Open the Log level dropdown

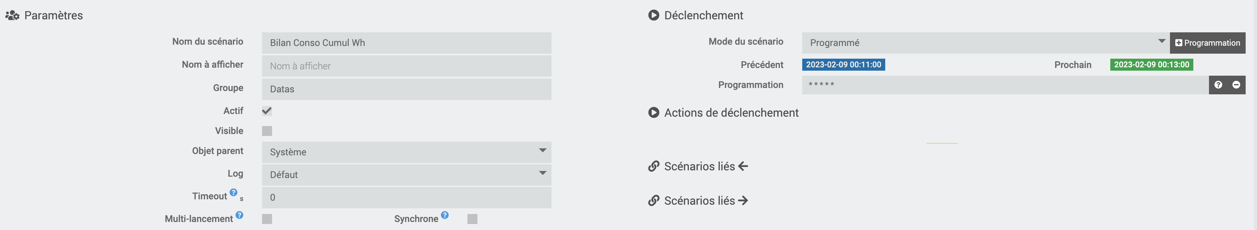pos(406,174)
